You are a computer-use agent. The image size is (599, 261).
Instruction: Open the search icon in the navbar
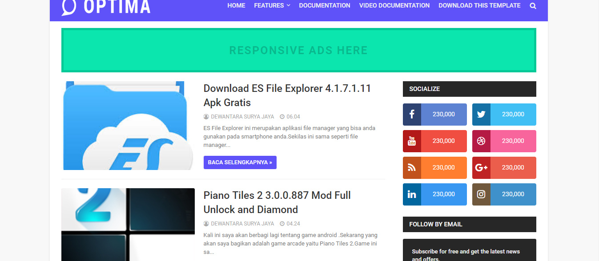533,6
